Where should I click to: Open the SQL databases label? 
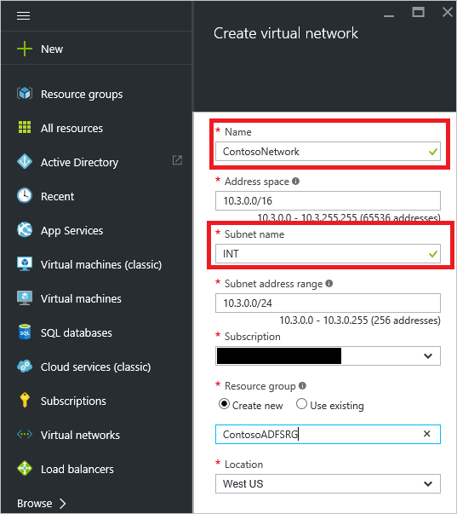click(77, 332)
